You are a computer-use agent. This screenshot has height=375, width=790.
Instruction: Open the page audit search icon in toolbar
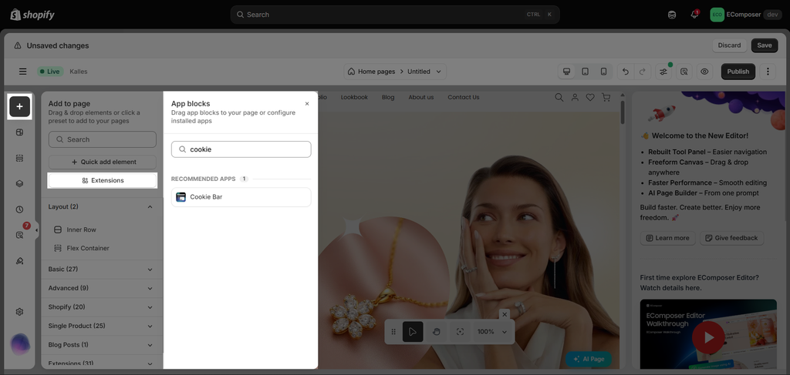point(684,72)
